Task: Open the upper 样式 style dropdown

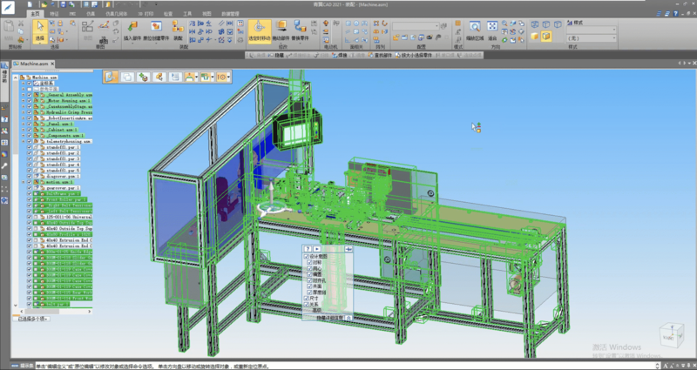Action: (592, 30)
